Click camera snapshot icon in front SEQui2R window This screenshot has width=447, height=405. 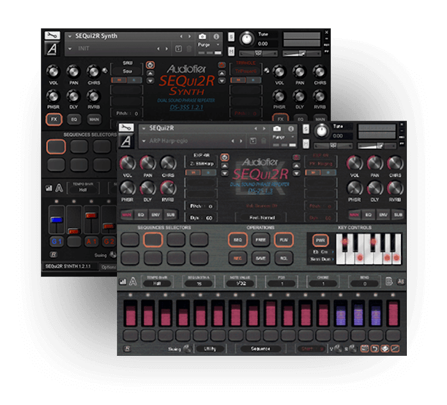277,128
